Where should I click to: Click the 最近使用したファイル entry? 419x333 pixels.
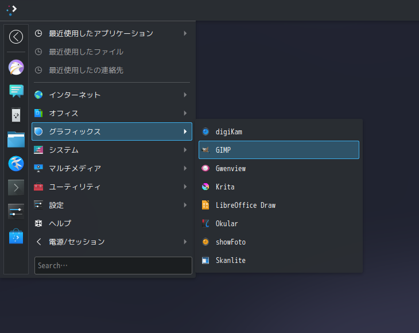click(x=112, y=52)
